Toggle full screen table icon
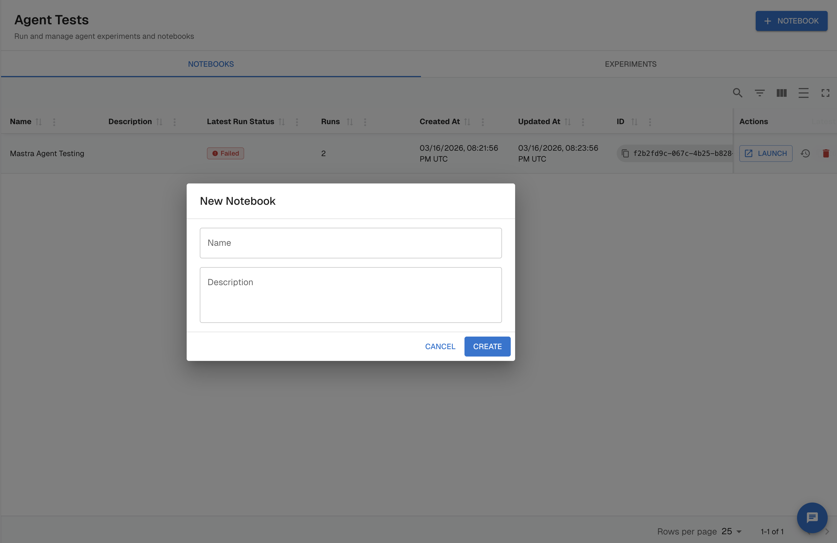 click(x=826, y=93)
